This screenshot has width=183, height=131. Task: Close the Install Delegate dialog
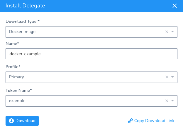coord(175,6)
